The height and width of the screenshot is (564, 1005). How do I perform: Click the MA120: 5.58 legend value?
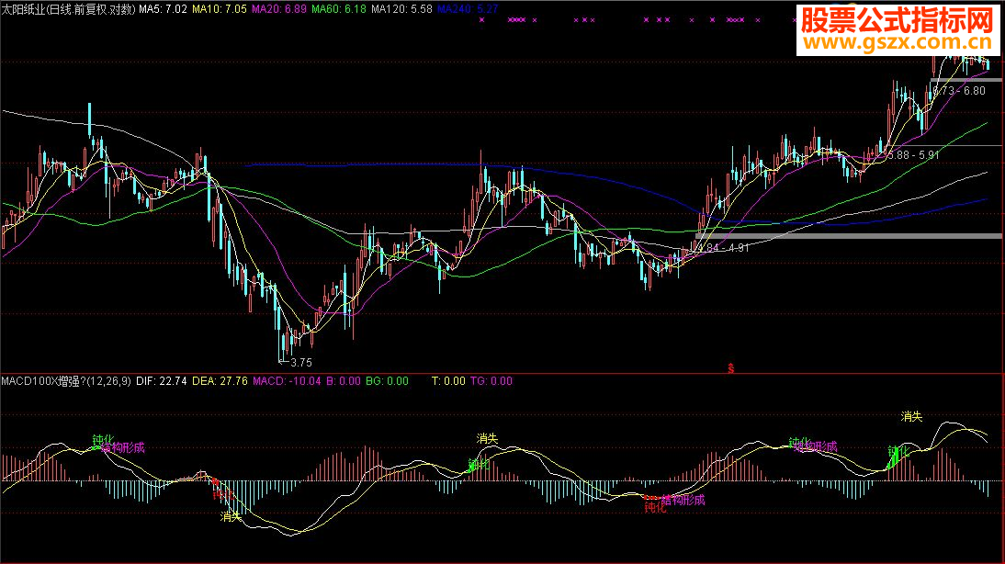[401, 9]
